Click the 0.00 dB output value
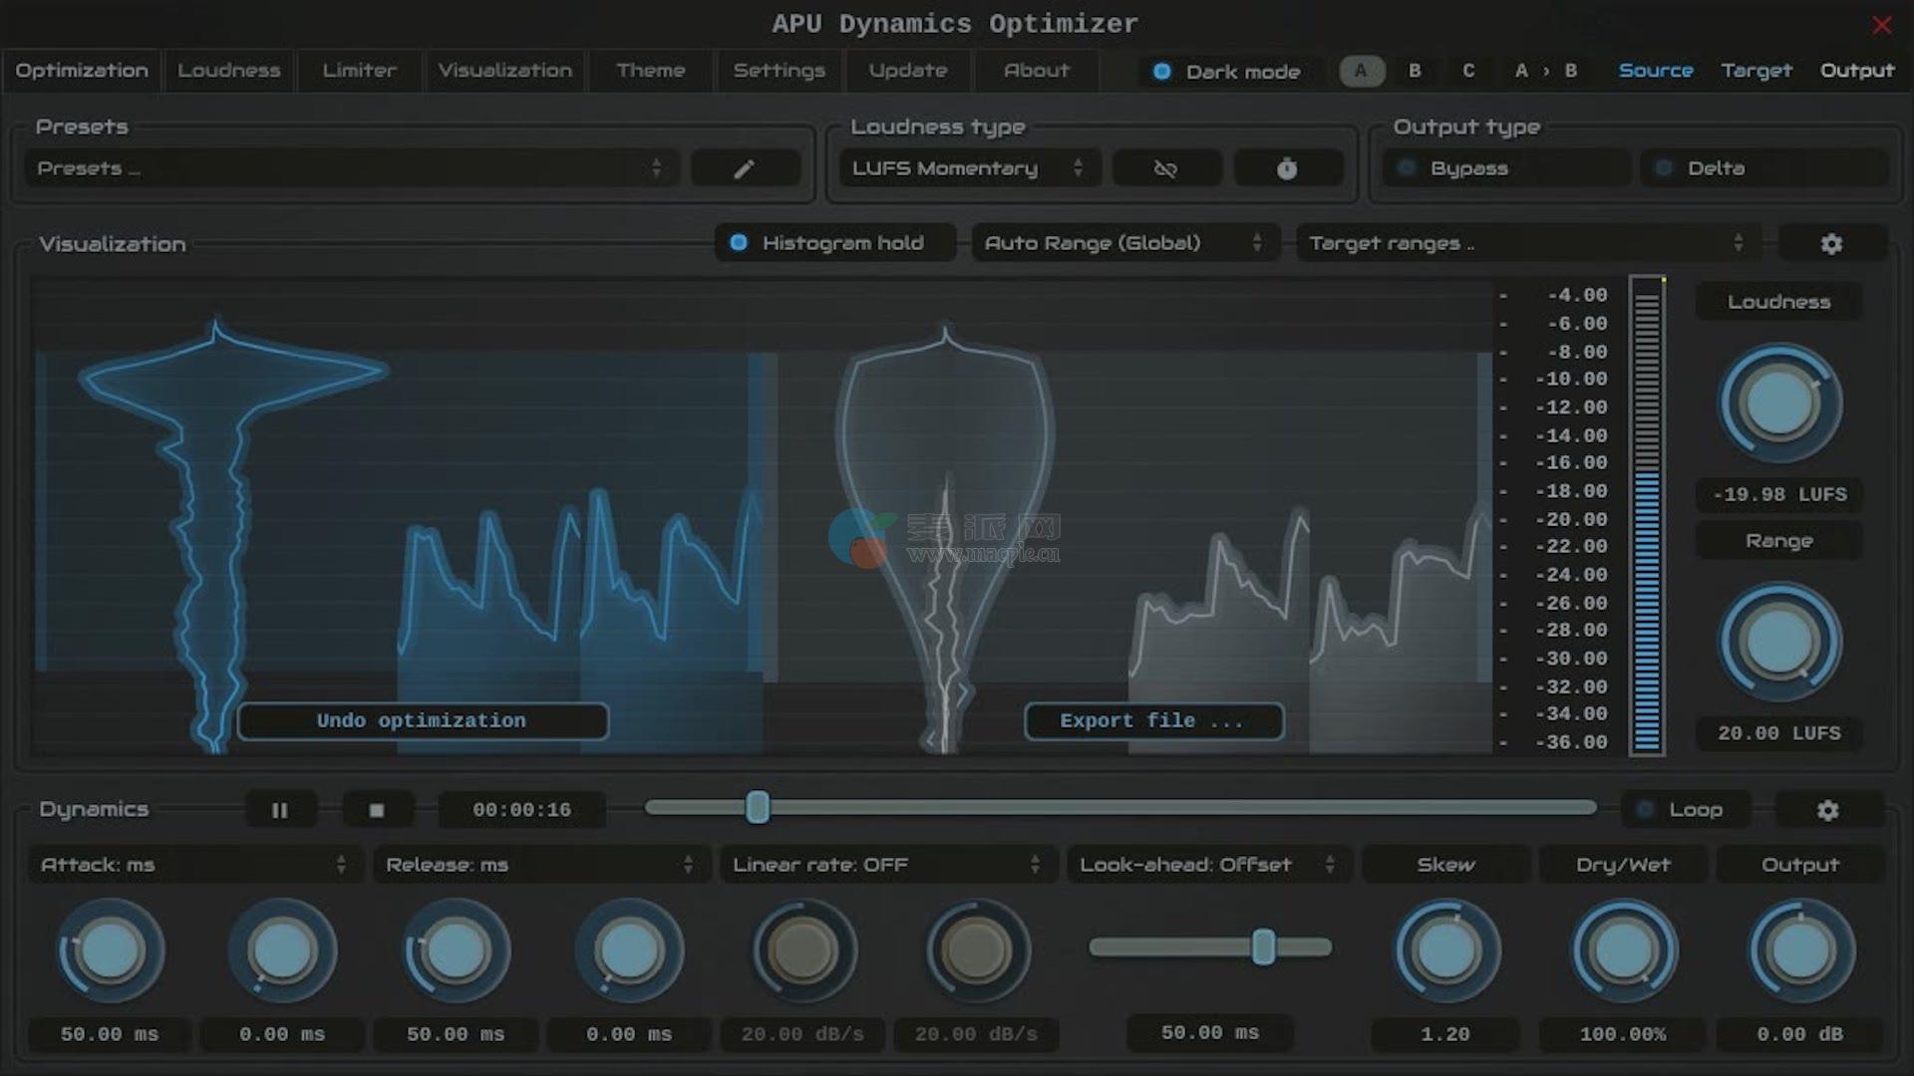Screen dimensions: 1914x1076 (1800, 1034)
